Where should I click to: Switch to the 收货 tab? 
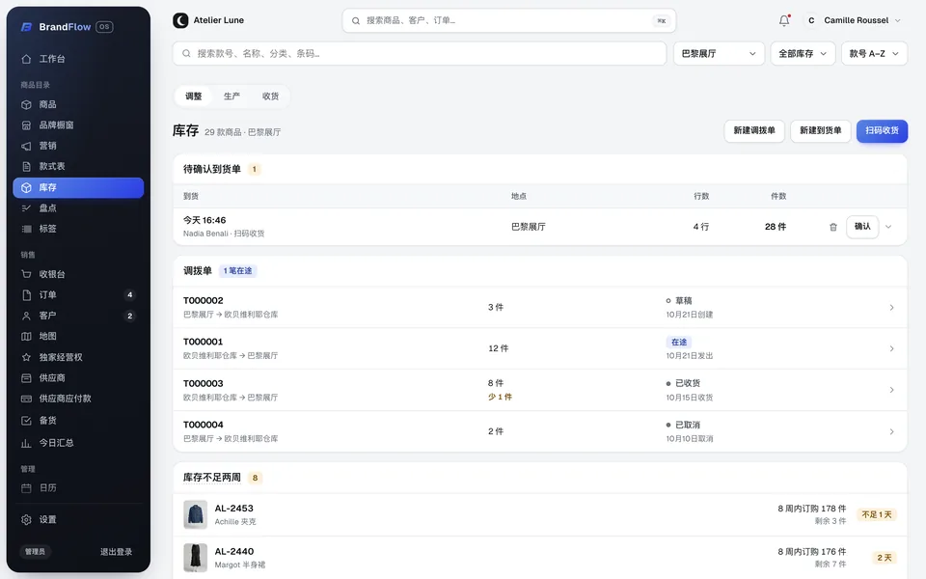coord(270,96)
